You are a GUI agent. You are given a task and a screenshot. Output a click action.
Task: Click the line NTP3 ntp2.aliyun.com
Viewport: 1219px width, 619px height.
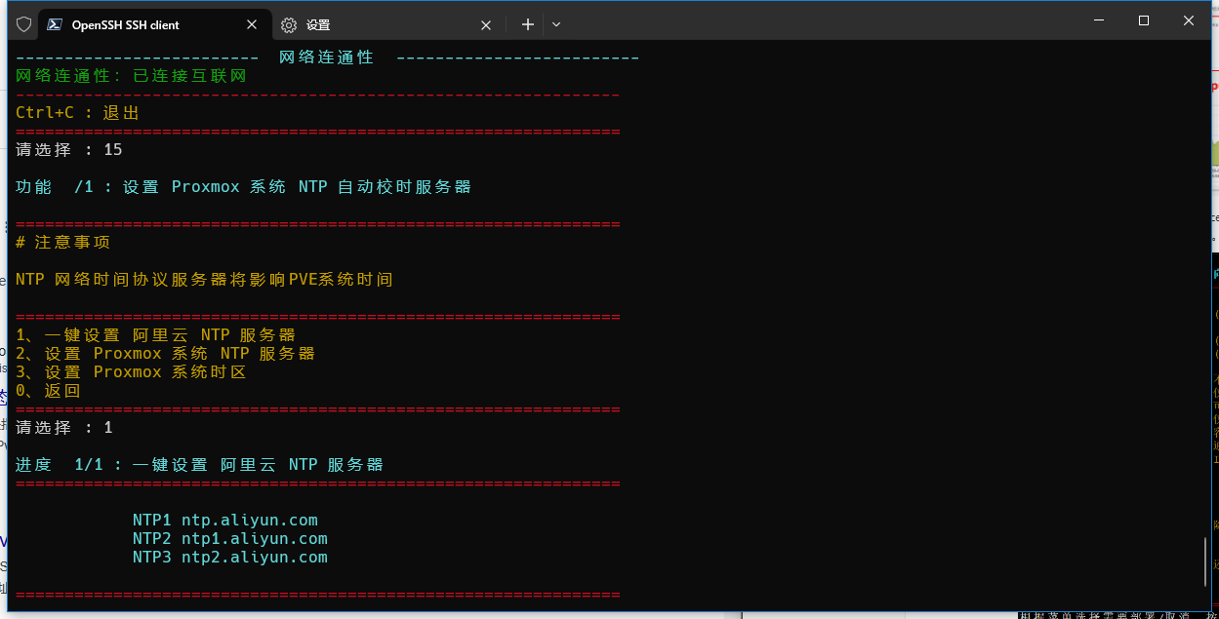pyautogui.click(x=230, y=558)
